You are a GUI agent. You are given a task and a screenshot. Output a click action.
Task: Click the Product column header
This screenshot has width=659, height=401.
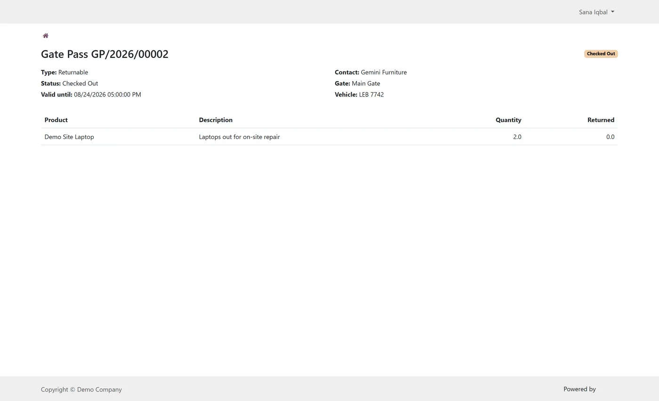[x=56, y=120]
